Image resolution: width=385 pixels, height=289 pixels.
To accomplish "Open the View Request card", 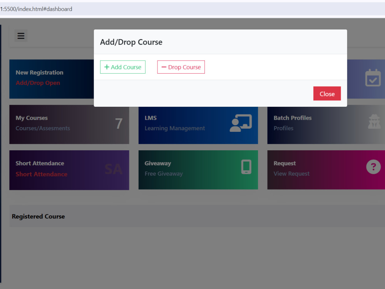I will (326, 170).
